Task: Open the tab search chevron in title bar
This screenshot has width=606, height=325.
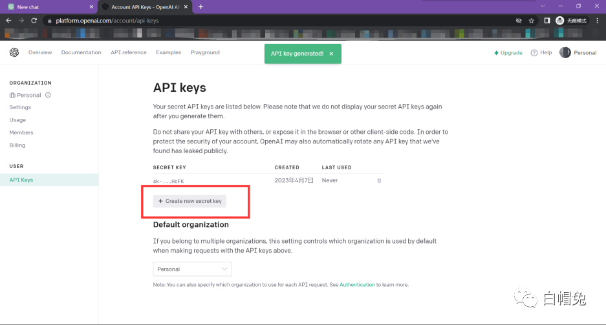Action: pyautogui.click(x=543, y=6)
